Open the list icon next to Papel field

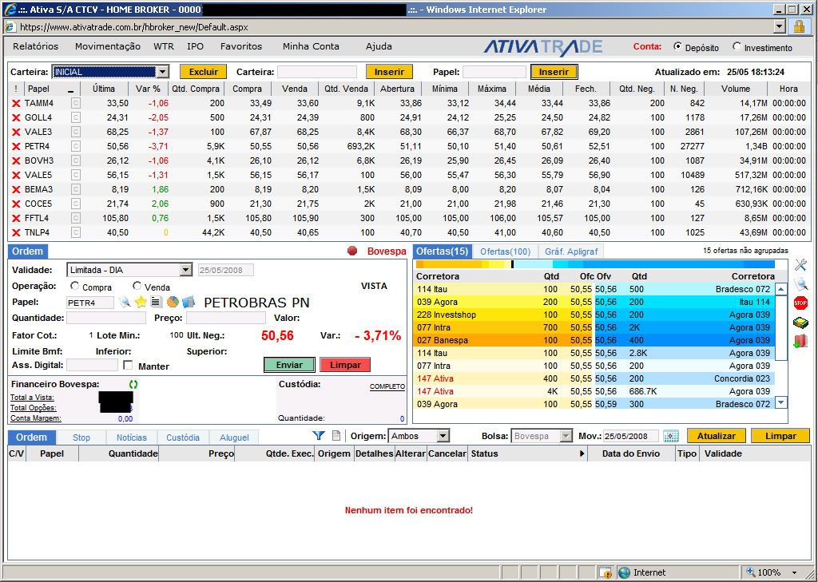pos(156,302)
